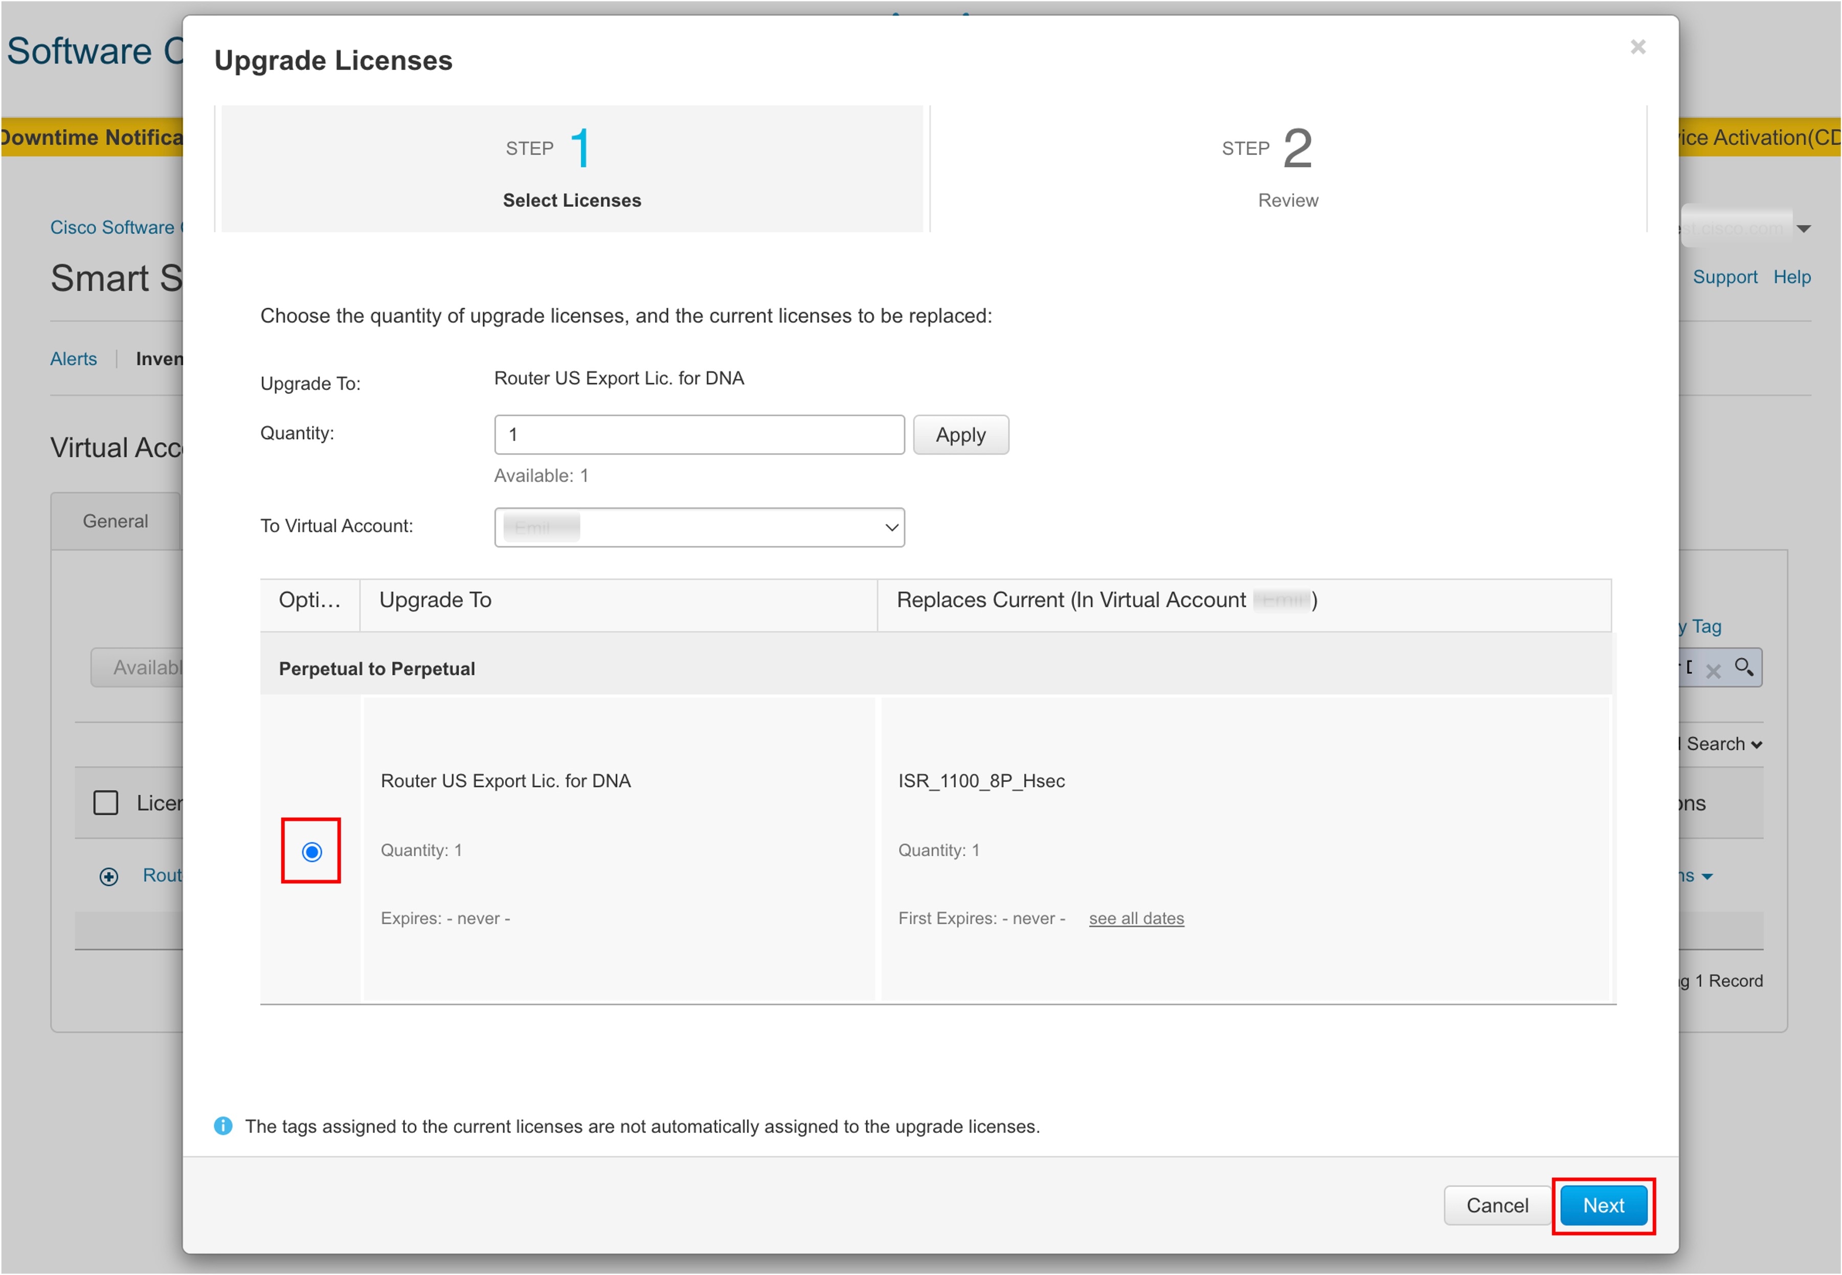This screenshot has width=1842, height=1275.
Task: Switch to General tab in background page
Action: [x=116, y=521]
